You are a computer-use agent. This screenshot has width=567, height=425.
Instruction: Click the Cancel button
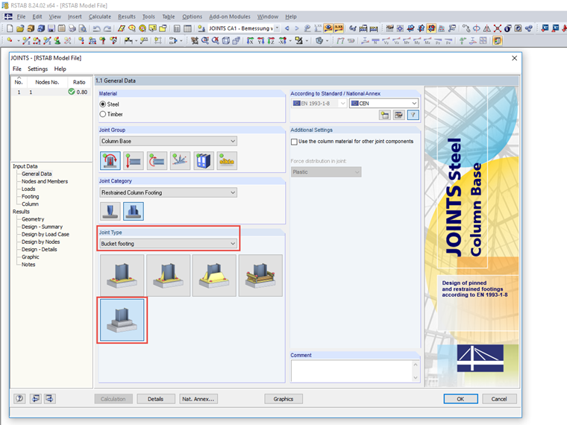pyautogui.click(x=499, y=399)
